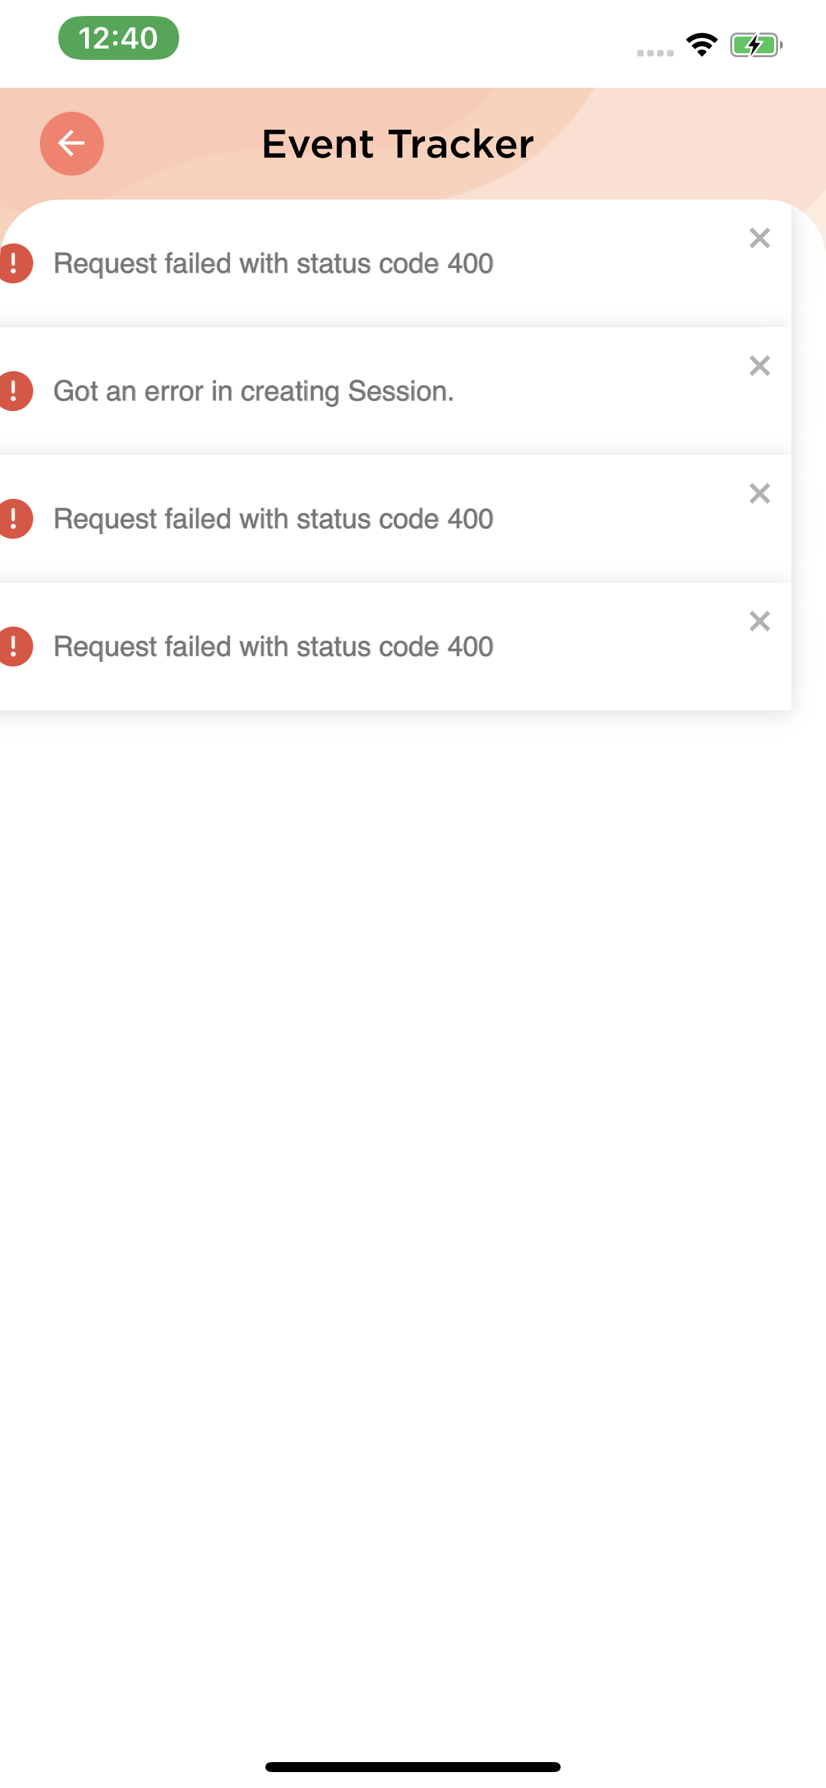Close the 'error in creating Session' notification
Screen dimensions: 826x1788
click(x=759, y=366)
